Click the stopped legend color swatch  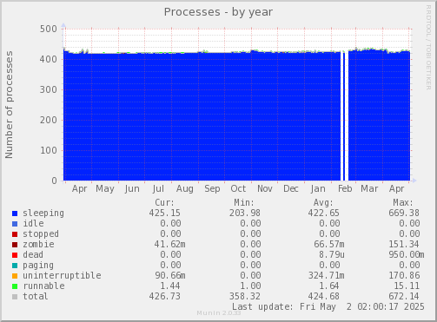pyautogui.click(x=15, y=234)
